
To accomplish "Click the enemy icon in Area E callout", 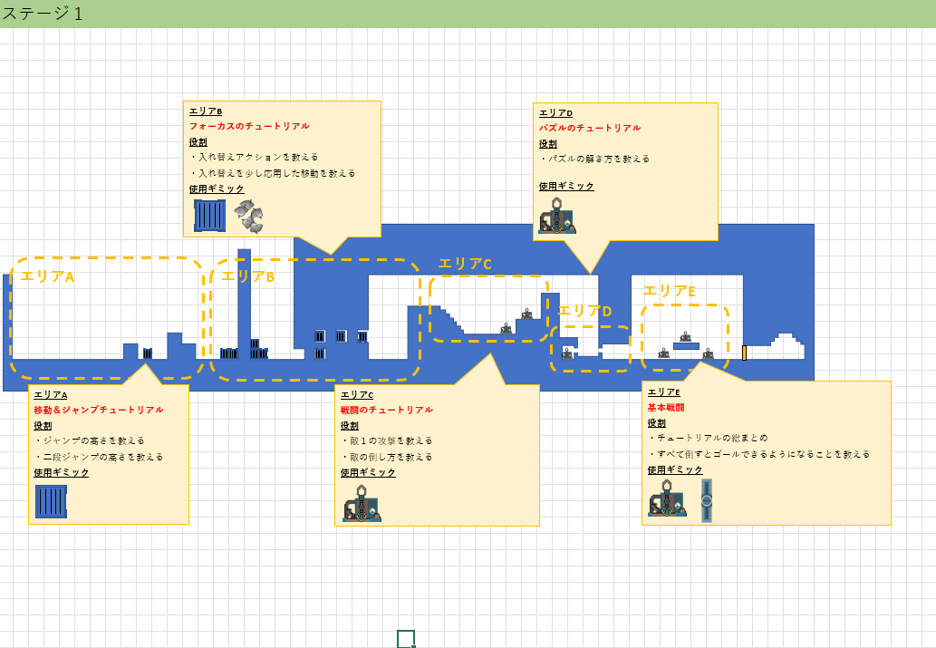I will (667, 499).
